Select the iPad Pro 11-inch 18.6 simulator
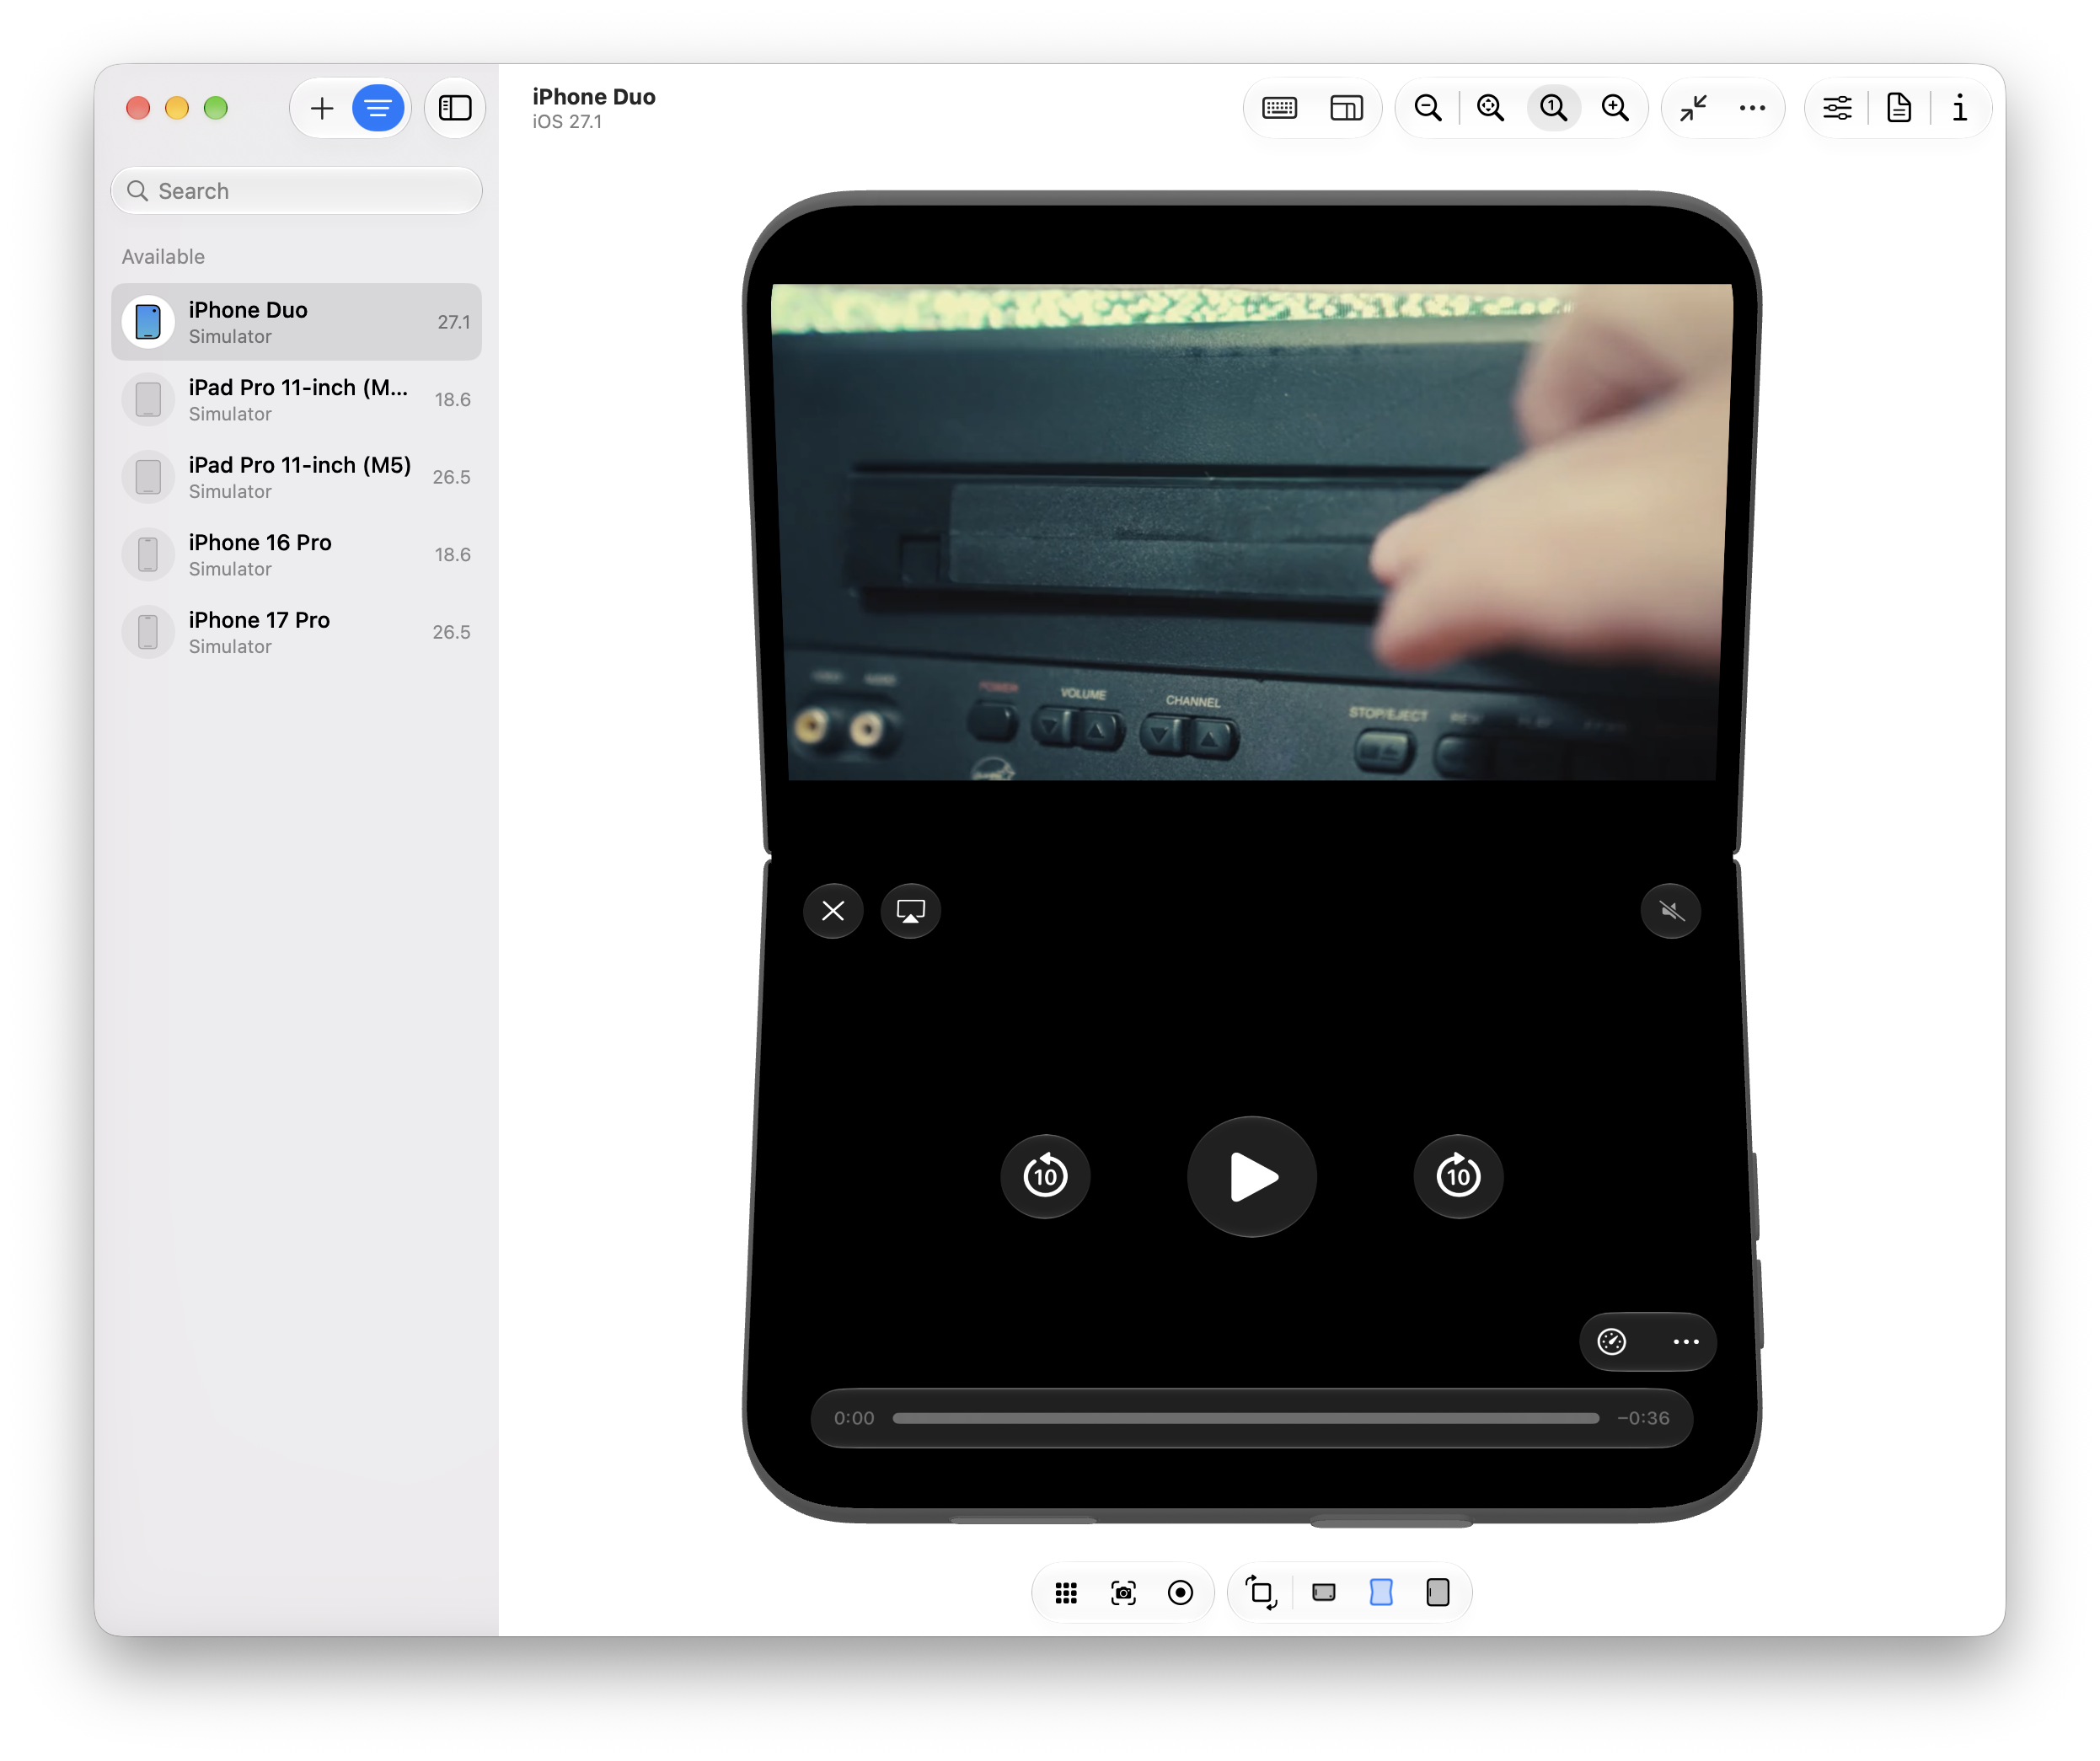The image size is (2100, 1761). tap(297, 400)
